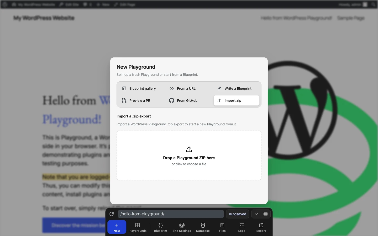Click the Howdy, admin account menu

[x=353, y=4]
